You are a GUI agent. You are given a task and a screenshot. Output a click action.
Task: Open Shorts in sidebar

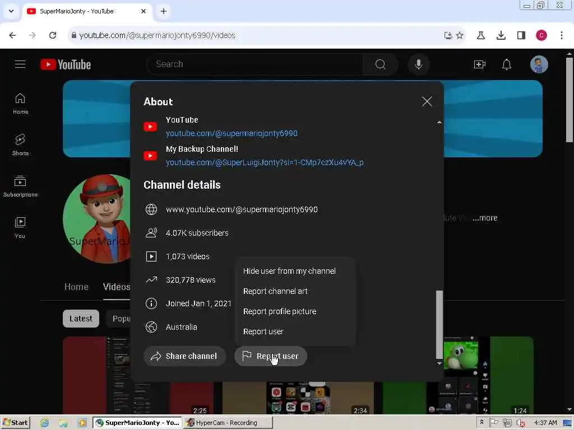pos(20,145)
